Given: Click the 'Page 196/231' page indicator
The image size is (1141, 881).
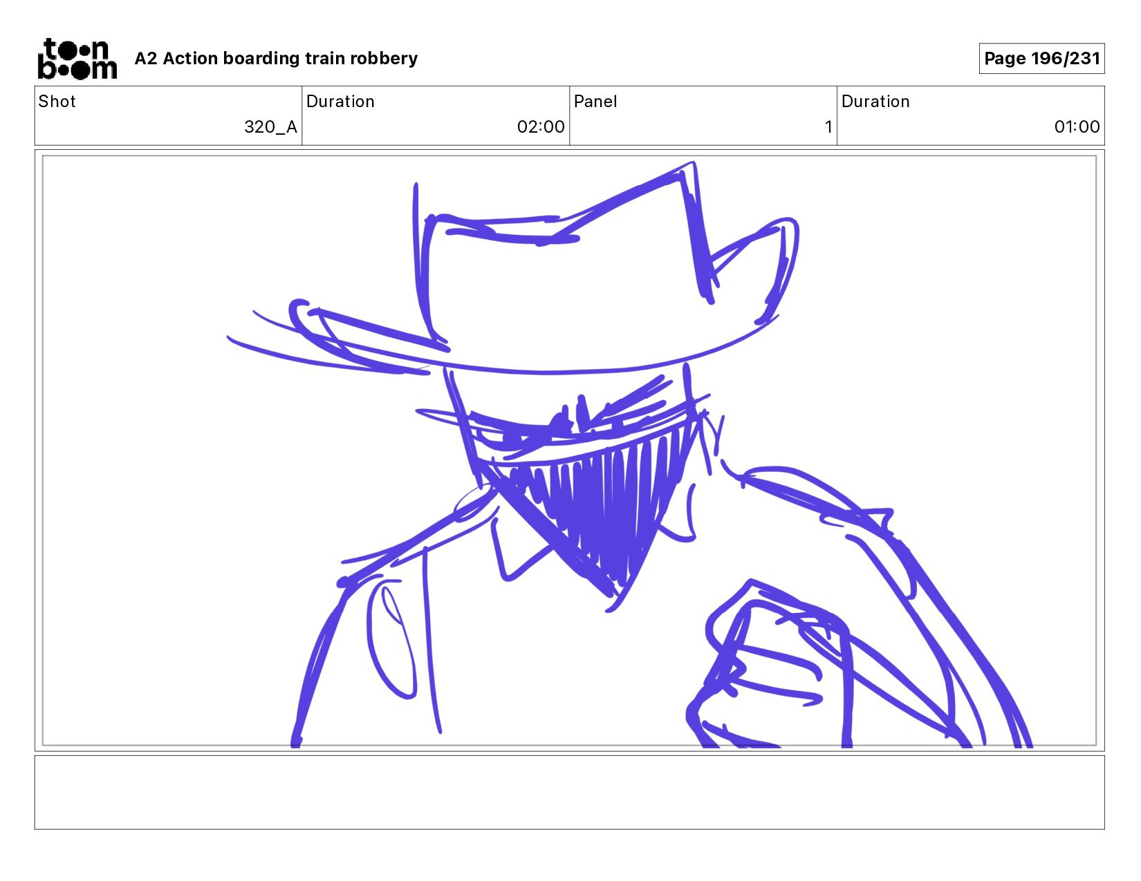Looking at the screenshot, I should click(1041, 59).
